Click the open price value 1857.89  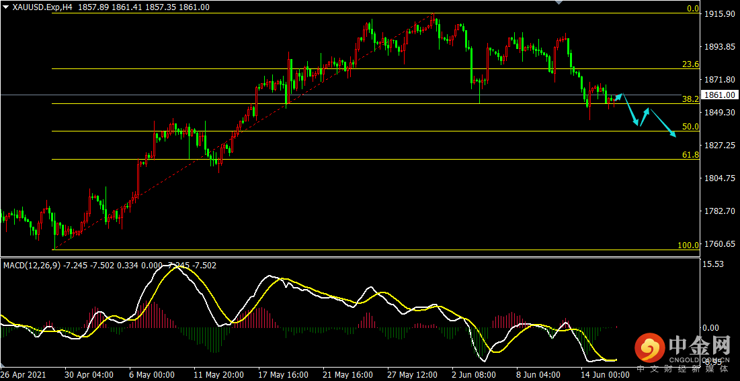[x=92, y=7]
